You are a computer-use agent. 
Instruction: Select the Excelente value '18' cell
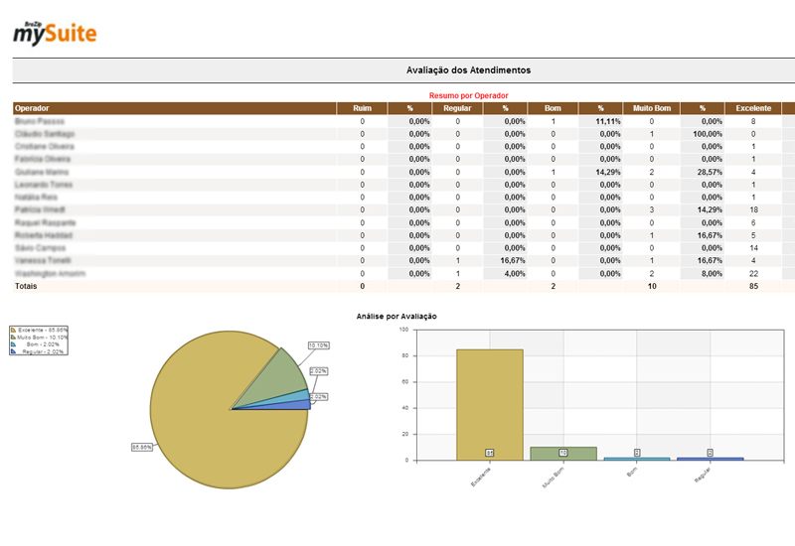tap(754, 209)
